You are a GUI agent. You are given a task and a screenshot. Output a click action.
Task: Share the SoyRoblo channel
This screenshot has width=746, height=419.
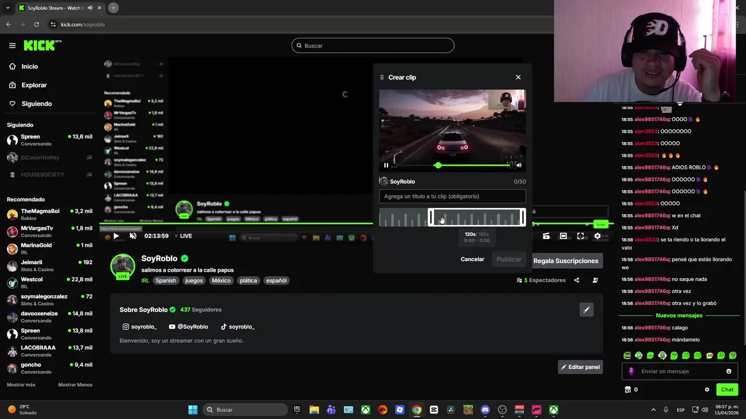[x=576, y=280]
